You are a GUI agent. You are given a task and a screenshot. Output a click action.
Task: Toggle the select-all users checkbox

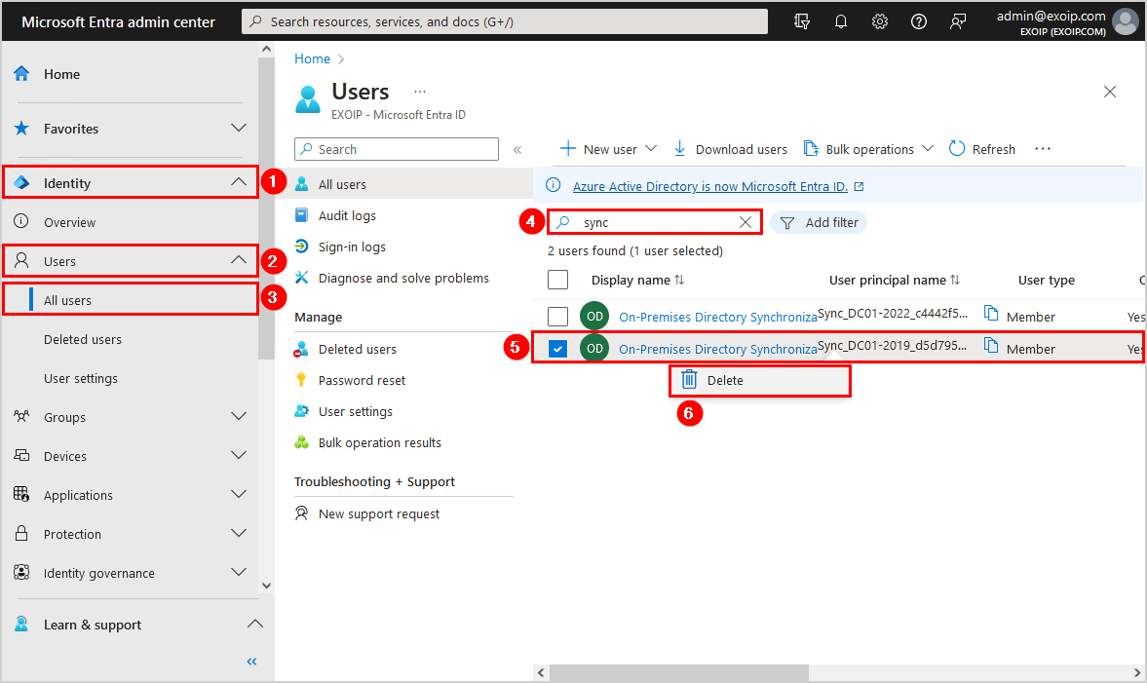click(557, 280)
